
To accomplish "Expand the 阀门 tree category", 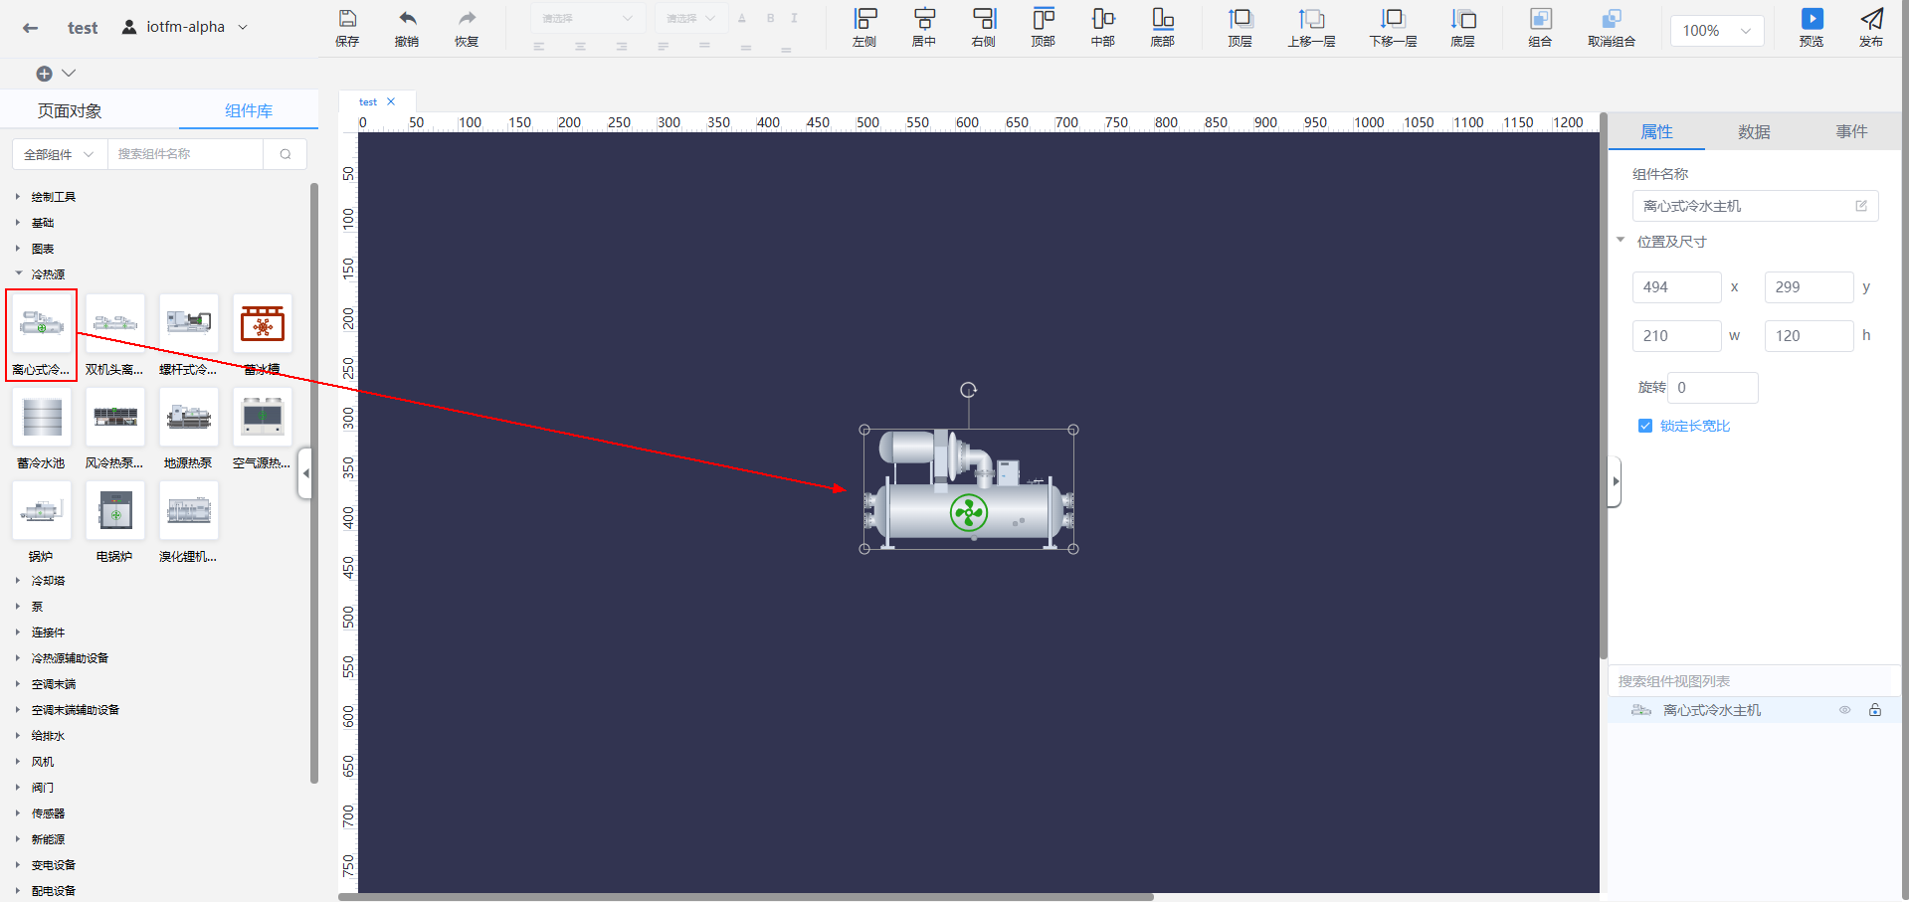I will 18,788.
